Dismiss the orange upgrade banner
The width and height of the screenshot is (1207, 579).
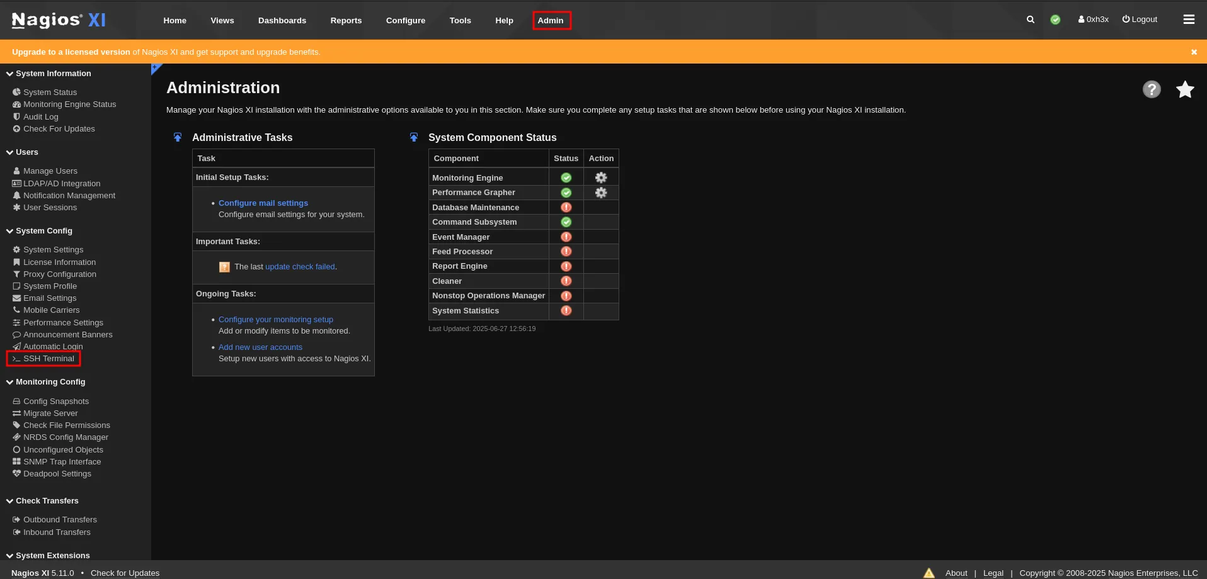[x=1194, y=52]
